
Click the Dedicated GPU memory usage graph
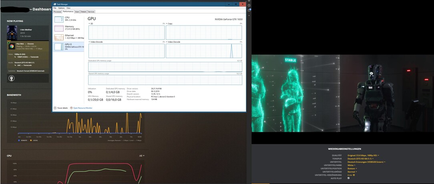pos(165,67)
